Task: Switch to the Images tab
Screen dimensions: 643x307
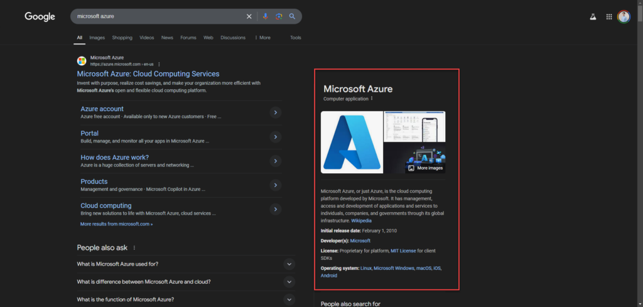Action: point(97,38)
